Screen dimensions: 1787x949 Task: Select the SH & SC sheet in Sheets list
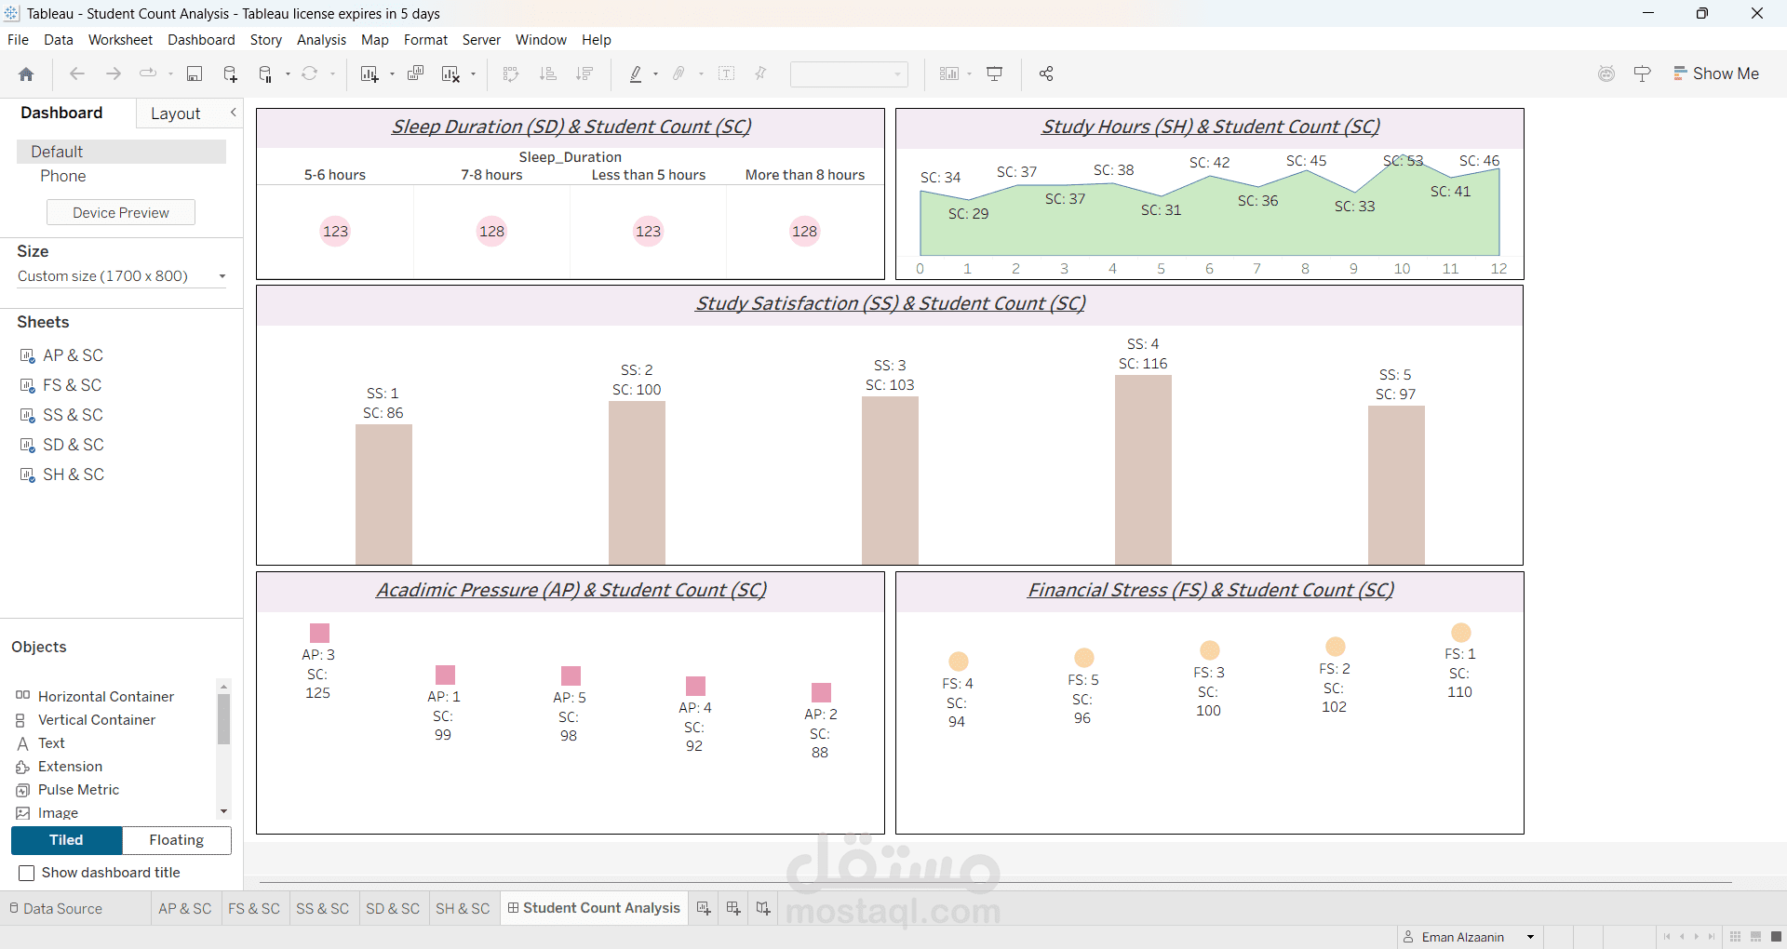[x=74, y=474]
